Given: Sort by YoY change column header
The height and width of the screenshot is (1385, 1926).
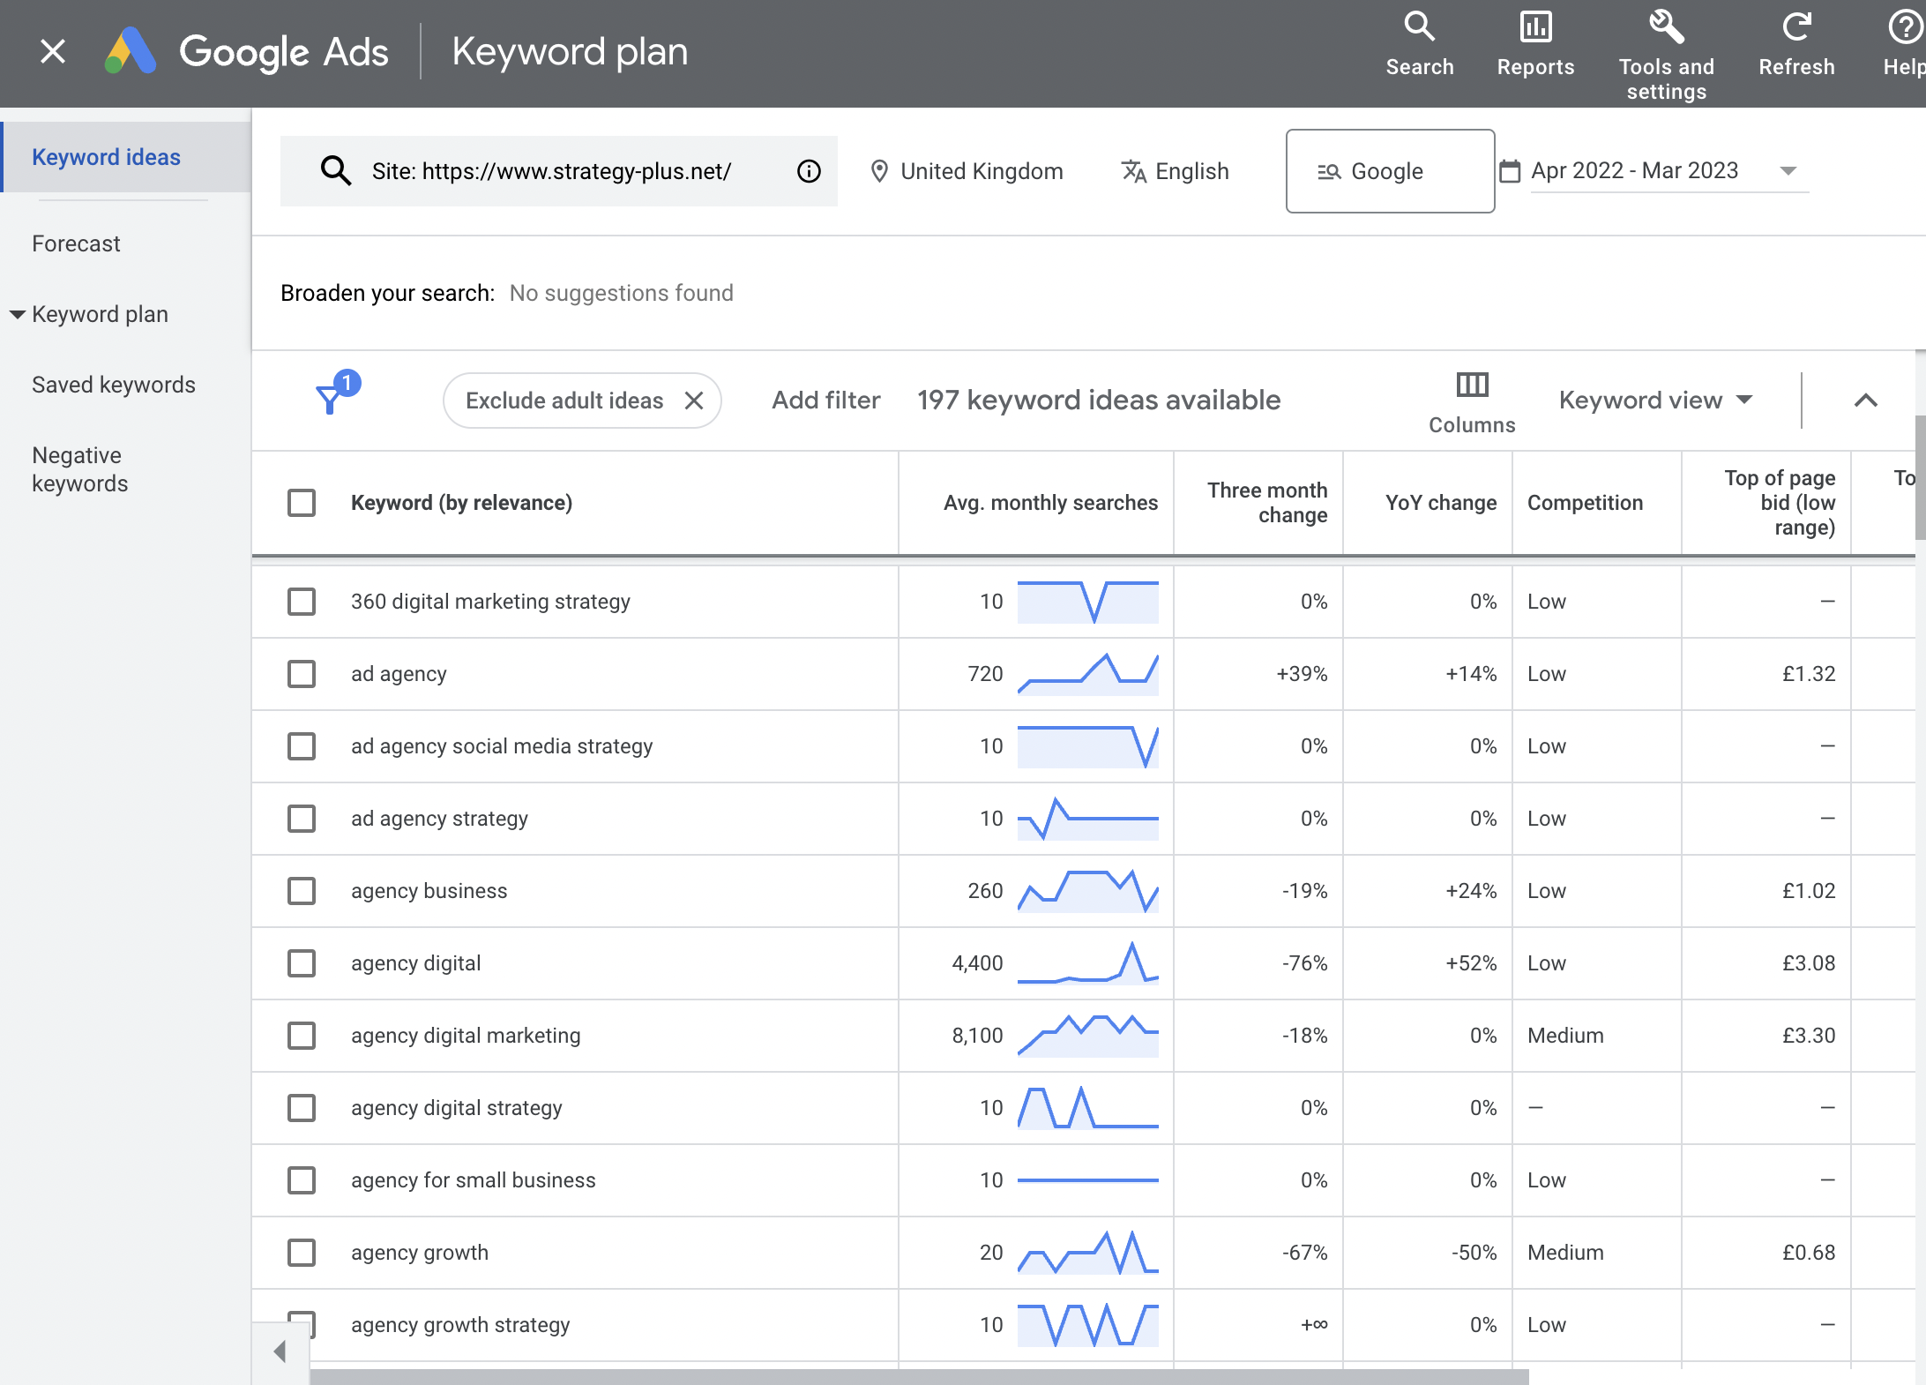Looking at the screenshot, I should [x=1441, y=503].
